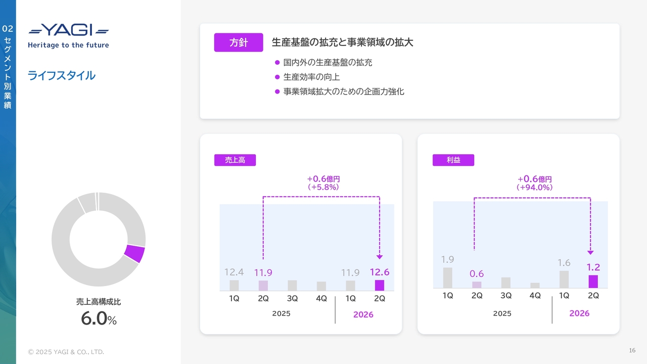647x364 pixels.
Task: Click the 1.2 profit value label
Action: tap(593, 267)
